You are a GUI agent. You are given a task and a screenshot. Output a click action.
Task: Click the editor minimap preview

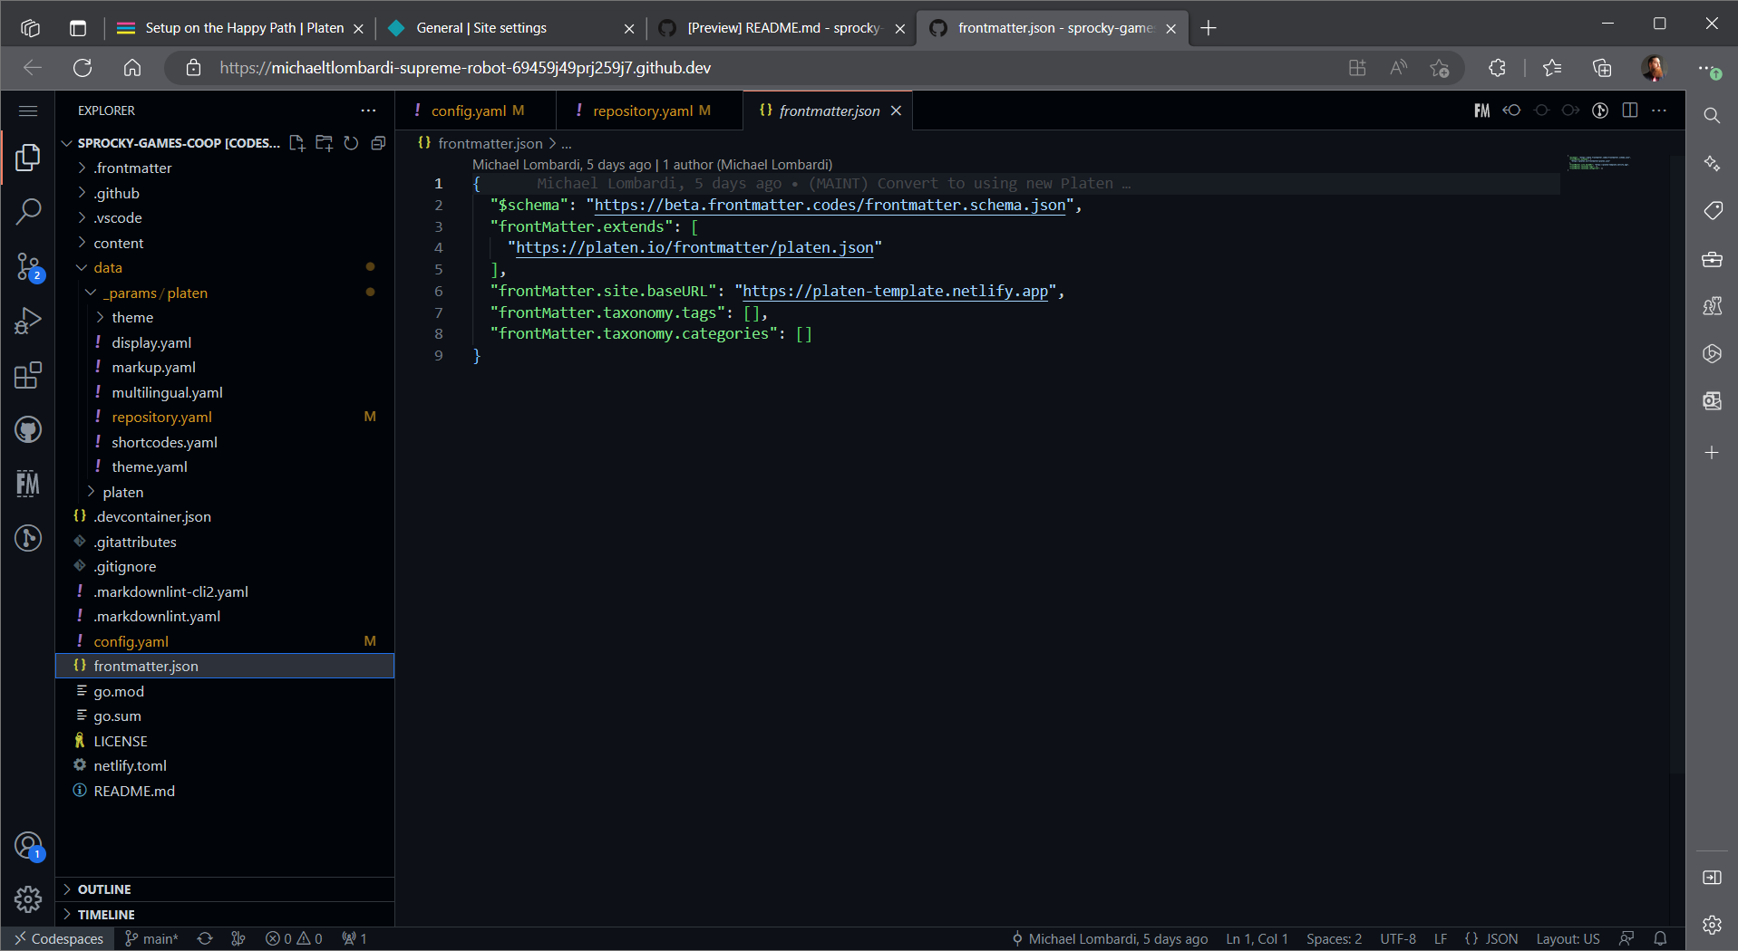coord(1599,163)
